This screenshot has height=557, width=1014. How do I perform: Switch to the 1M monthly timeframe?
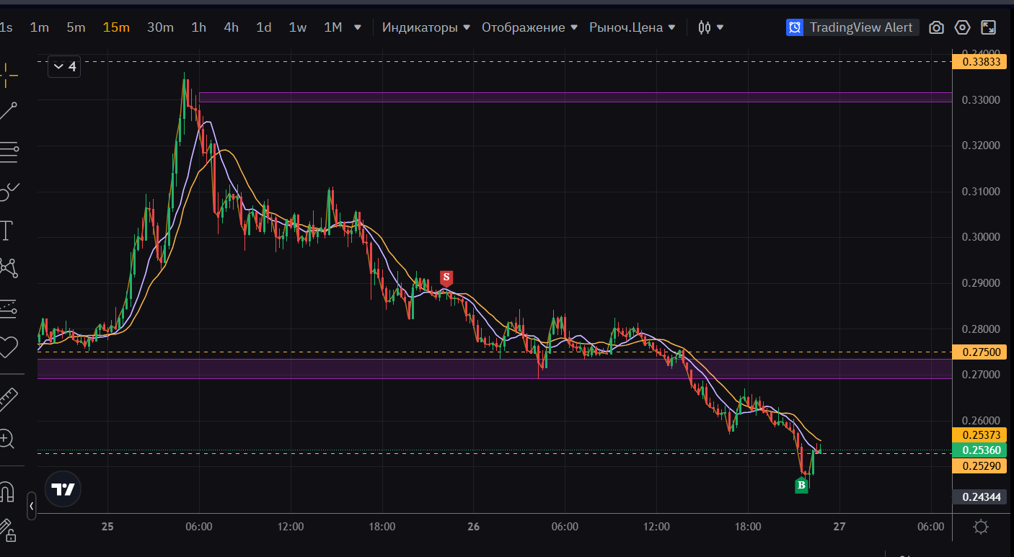(332, 27)
